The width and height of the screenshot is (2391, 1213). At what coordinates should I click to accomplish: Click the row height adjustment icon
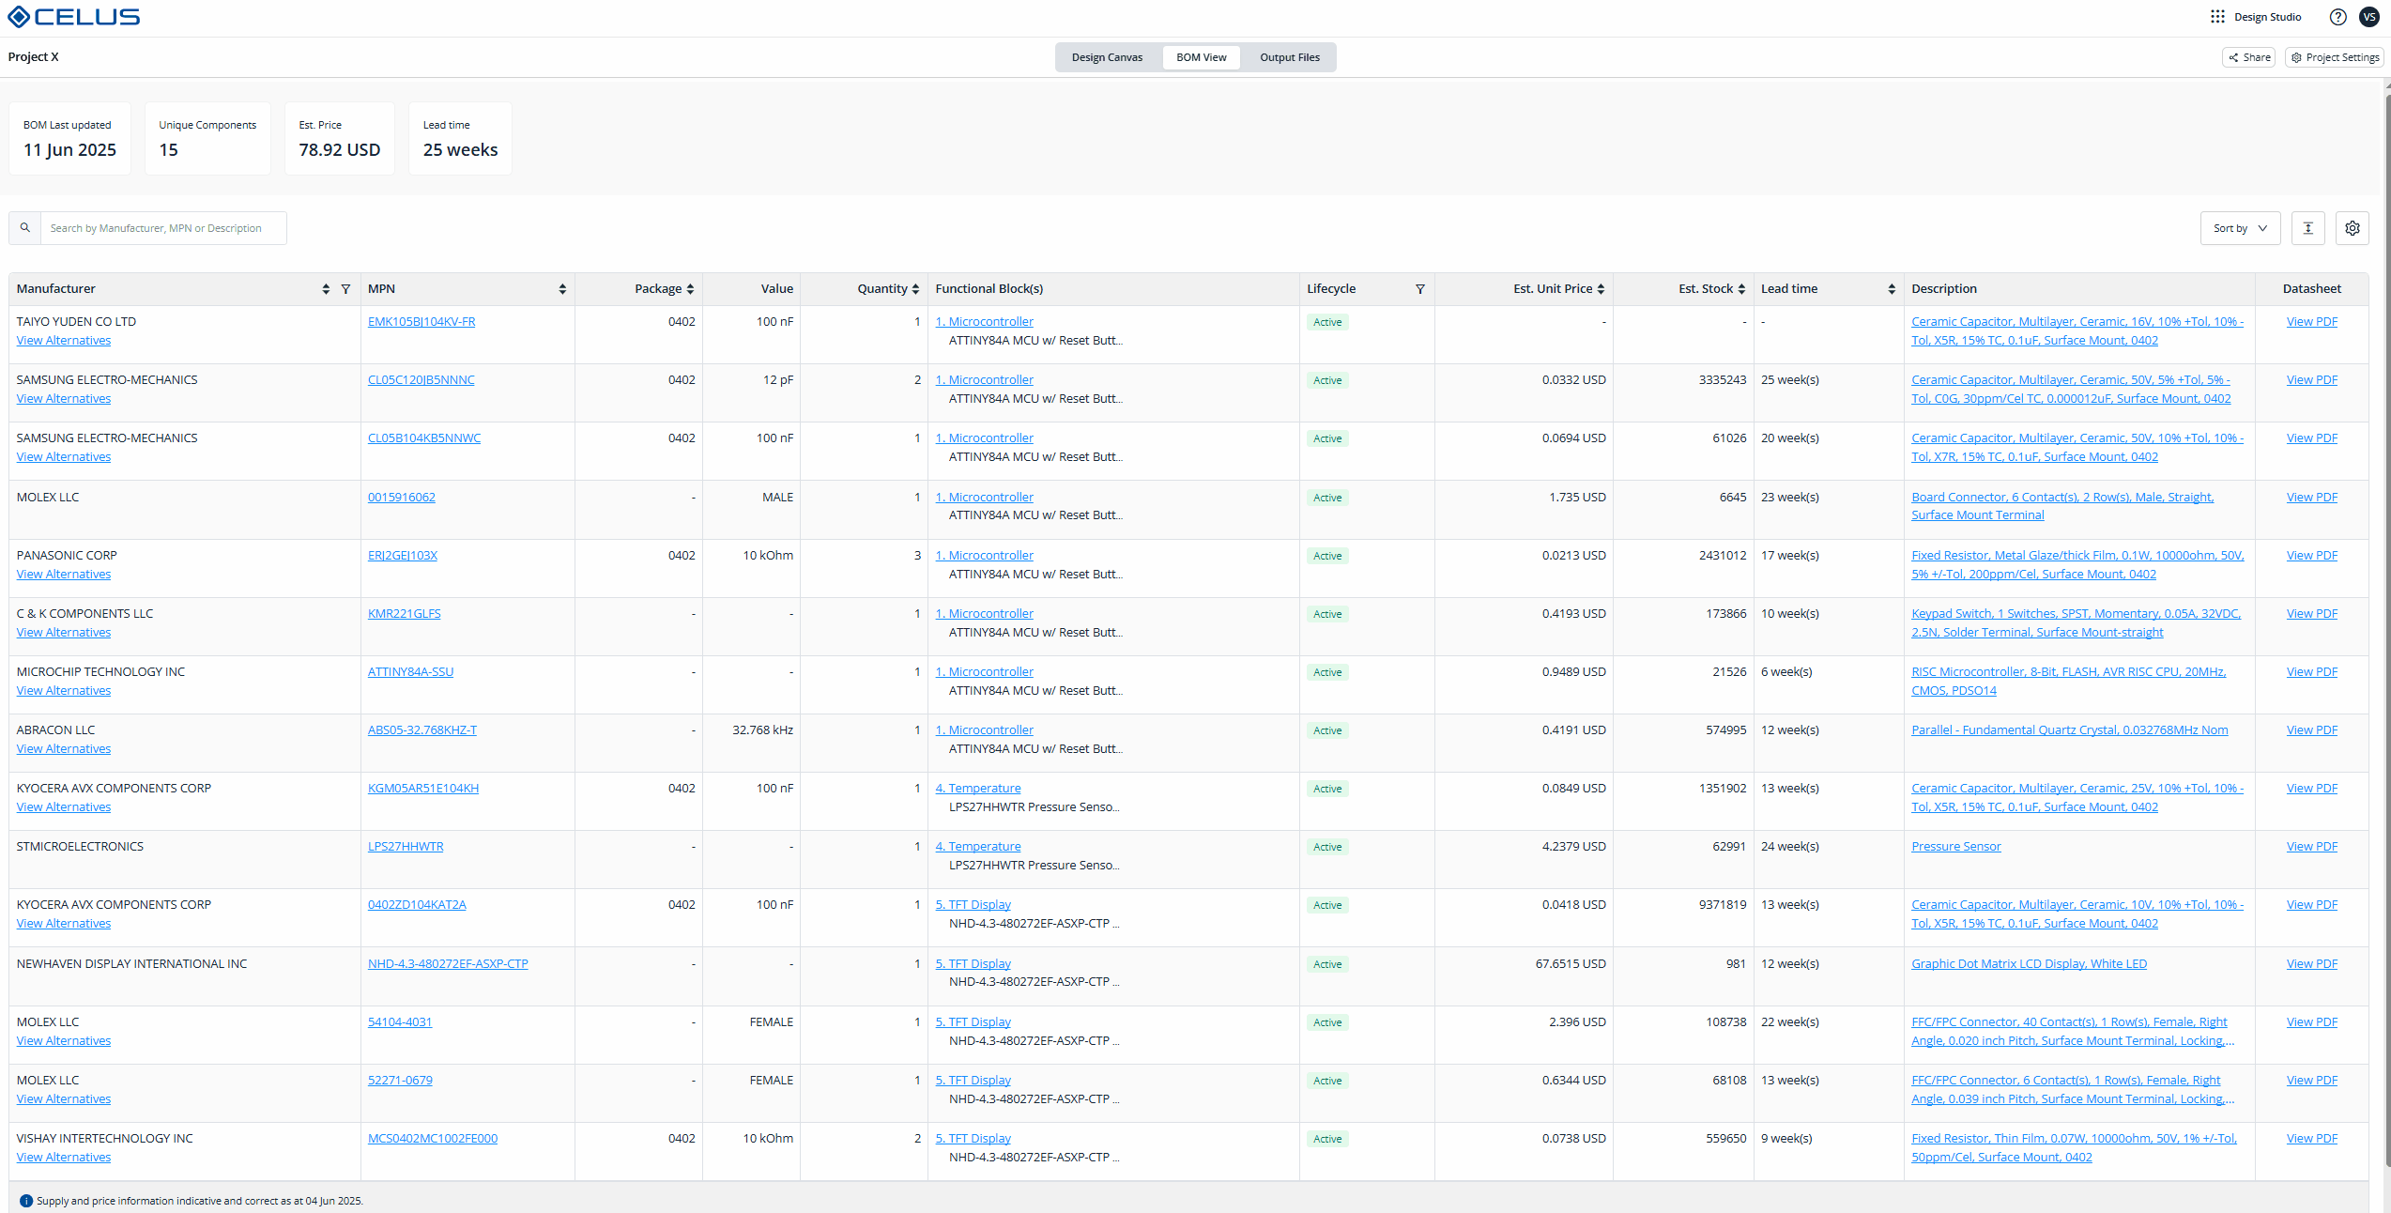2308,228
